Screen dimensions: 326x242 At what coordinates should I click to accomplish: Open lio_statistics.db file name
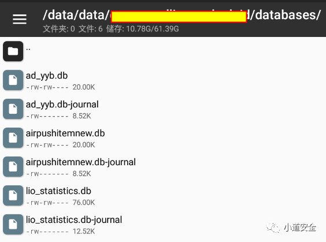58,191
